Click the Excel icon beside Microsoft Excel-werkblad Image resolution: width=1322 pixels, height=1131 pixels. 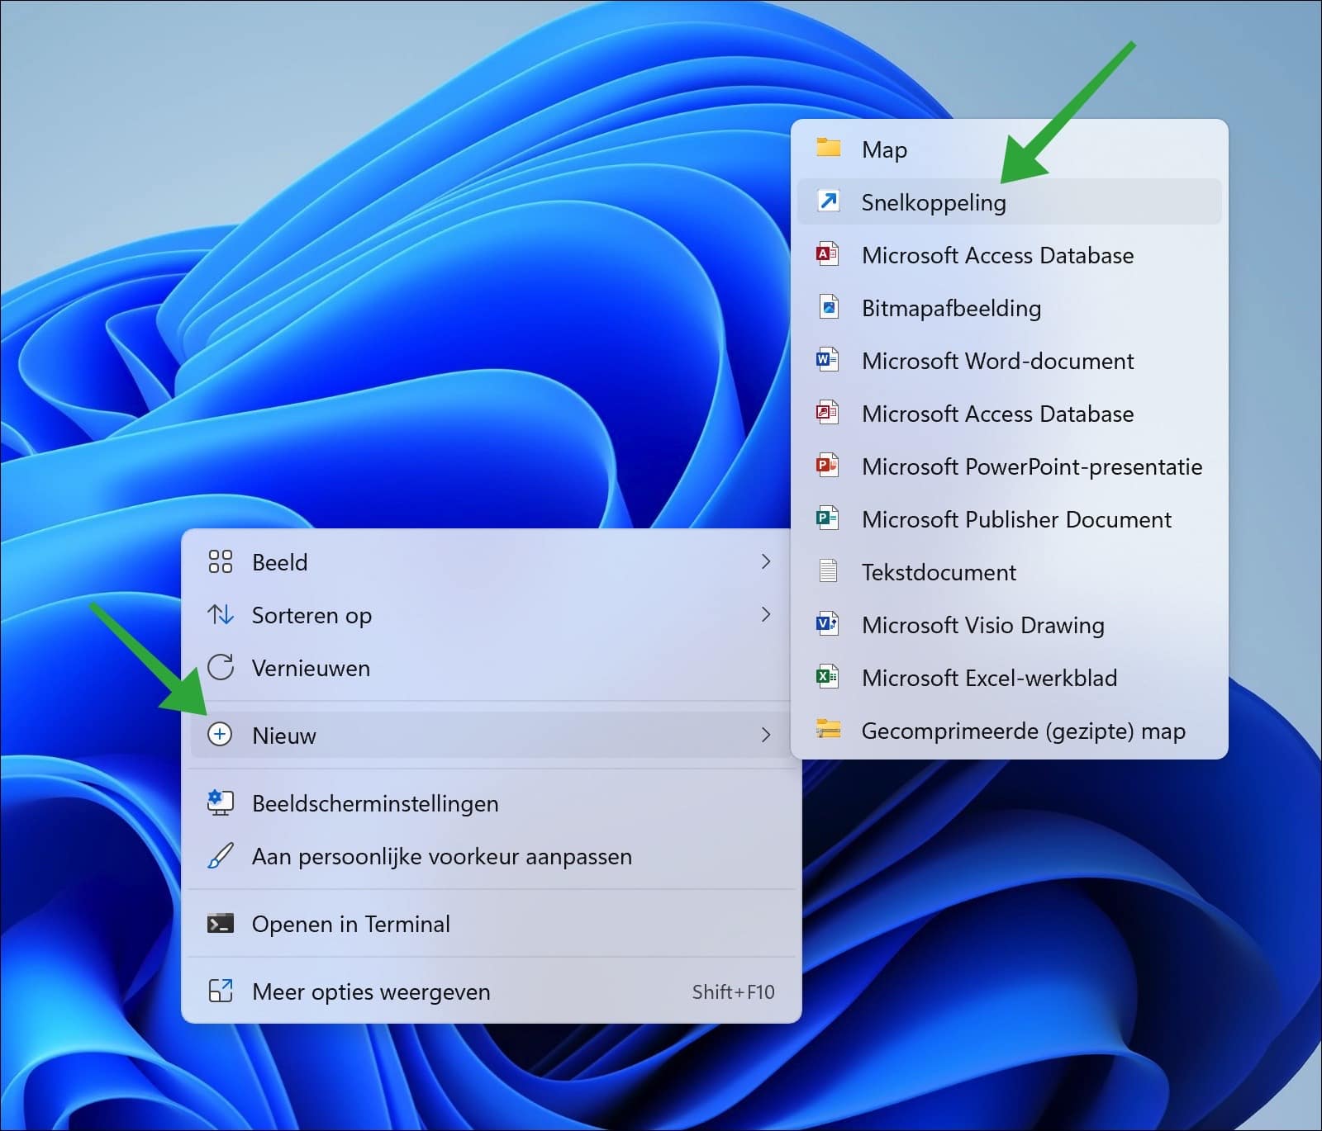point(828,677)
